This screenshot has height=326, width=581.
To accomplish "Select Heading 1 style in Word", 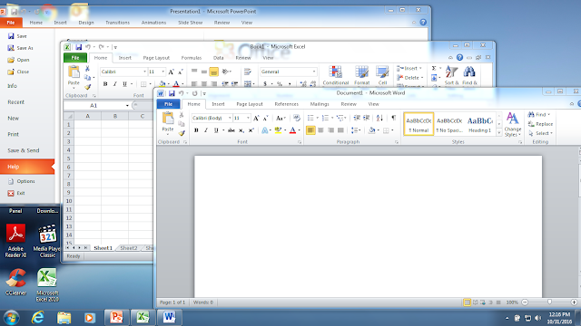I will [480, 124].
